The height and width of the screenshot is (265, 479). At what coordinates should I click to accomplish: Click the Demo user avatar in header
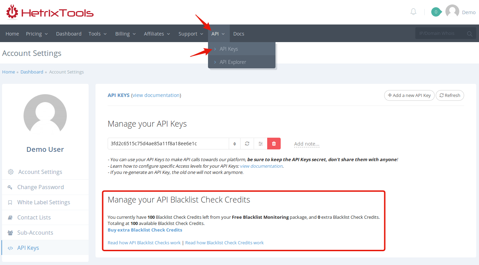[x=452, y=12]
